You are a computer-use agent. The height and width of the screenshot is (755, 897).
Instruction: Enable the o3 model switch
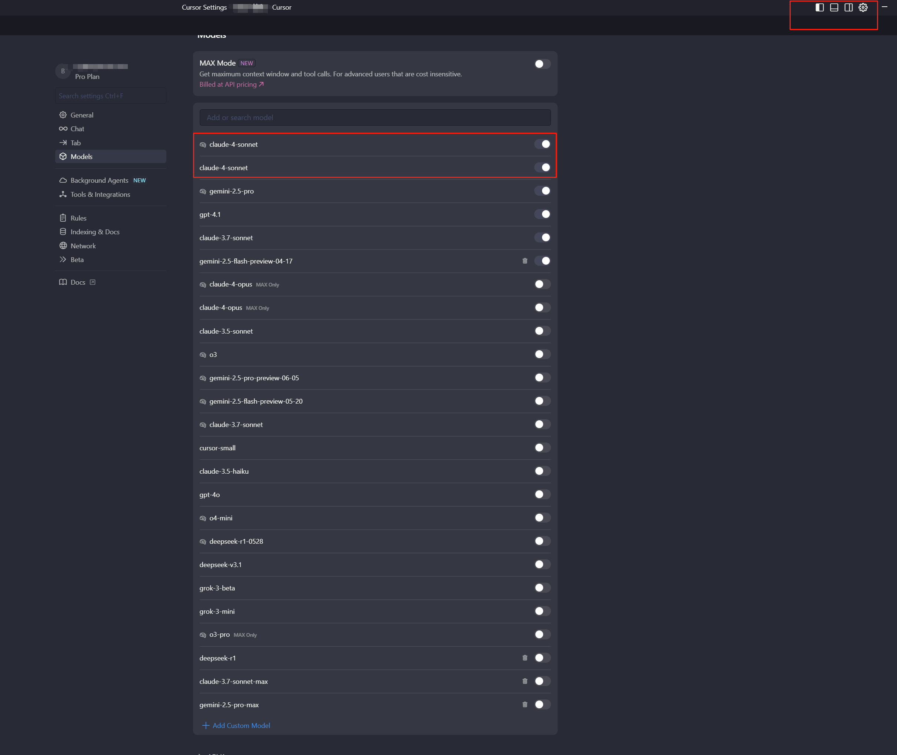coord(542,354)
